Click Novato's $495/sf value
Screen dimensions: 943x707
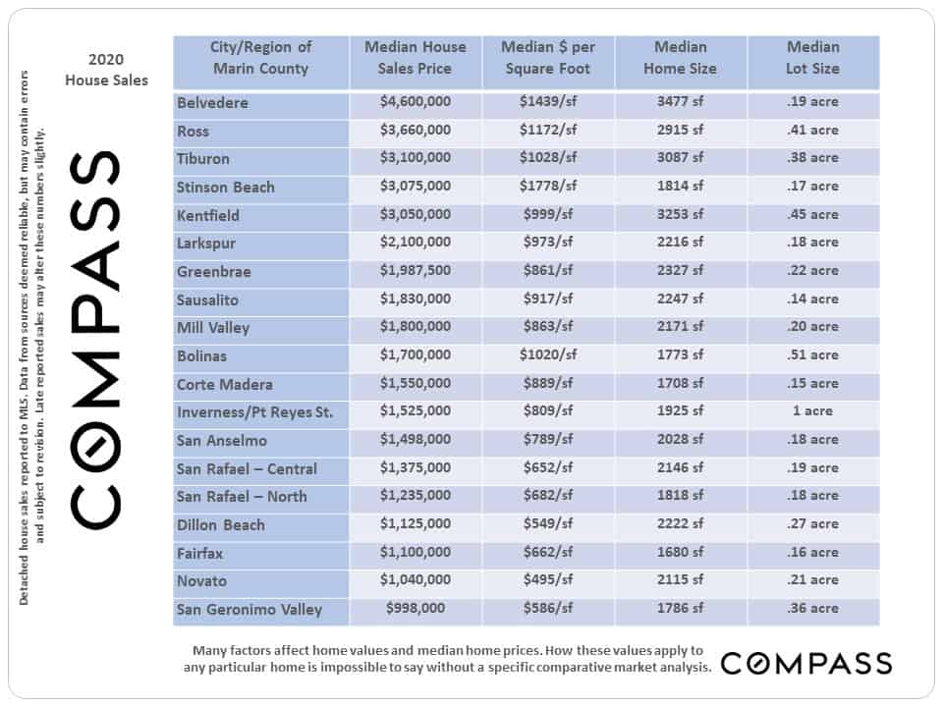(x=548, y=580)
